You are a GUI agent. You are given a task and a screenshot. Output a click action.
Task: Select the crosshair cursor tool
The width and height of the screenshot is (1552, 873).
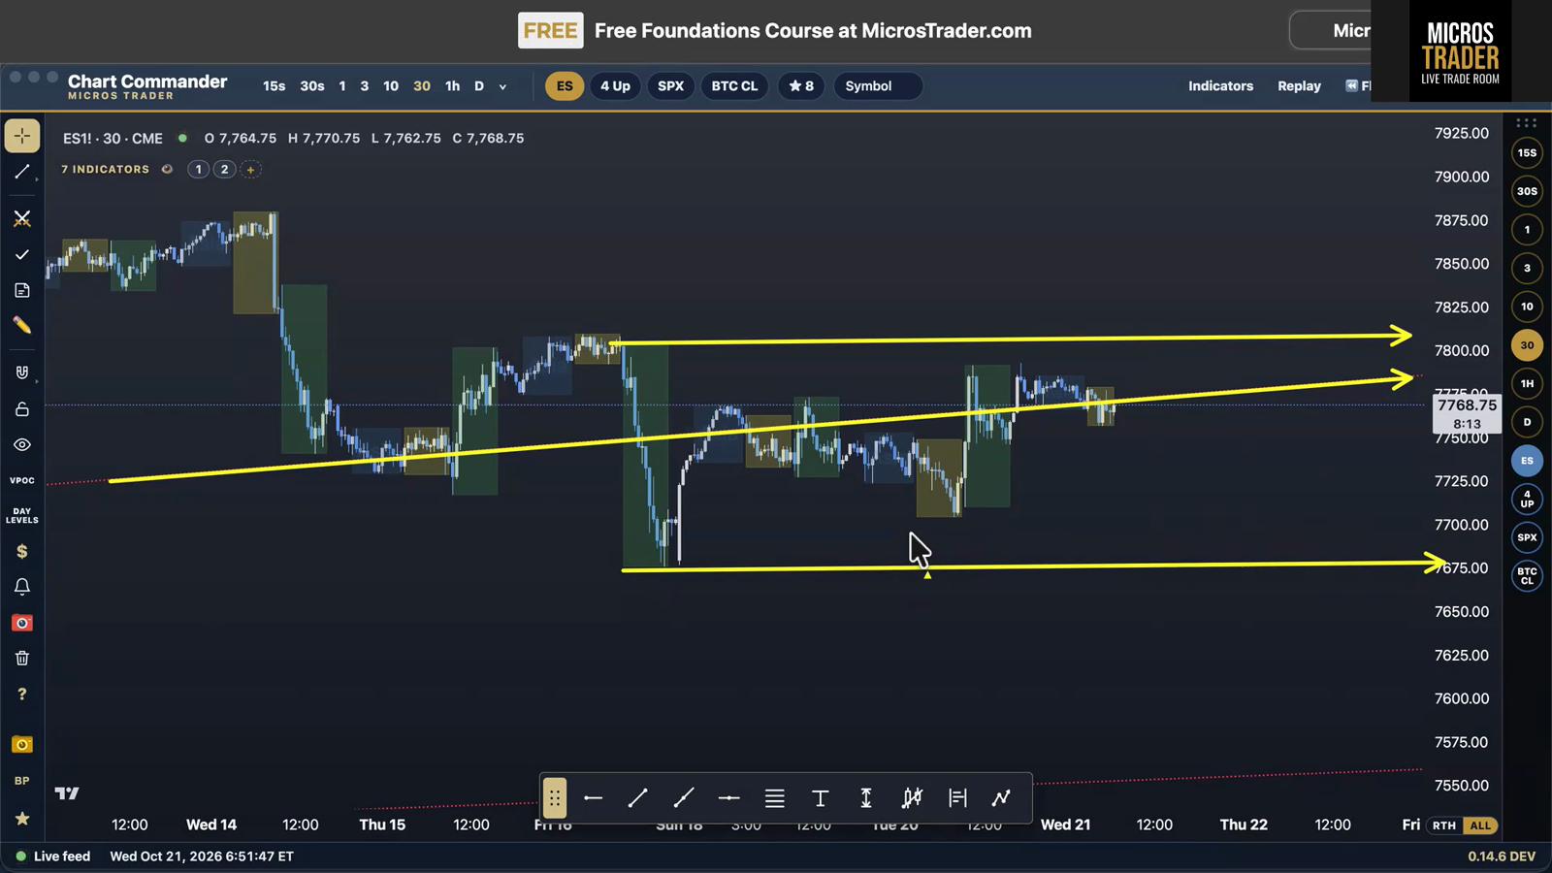pos(22,136)
